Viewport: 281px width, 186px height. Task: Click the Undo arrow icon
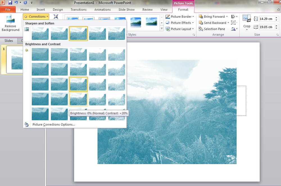pos(16,3)
